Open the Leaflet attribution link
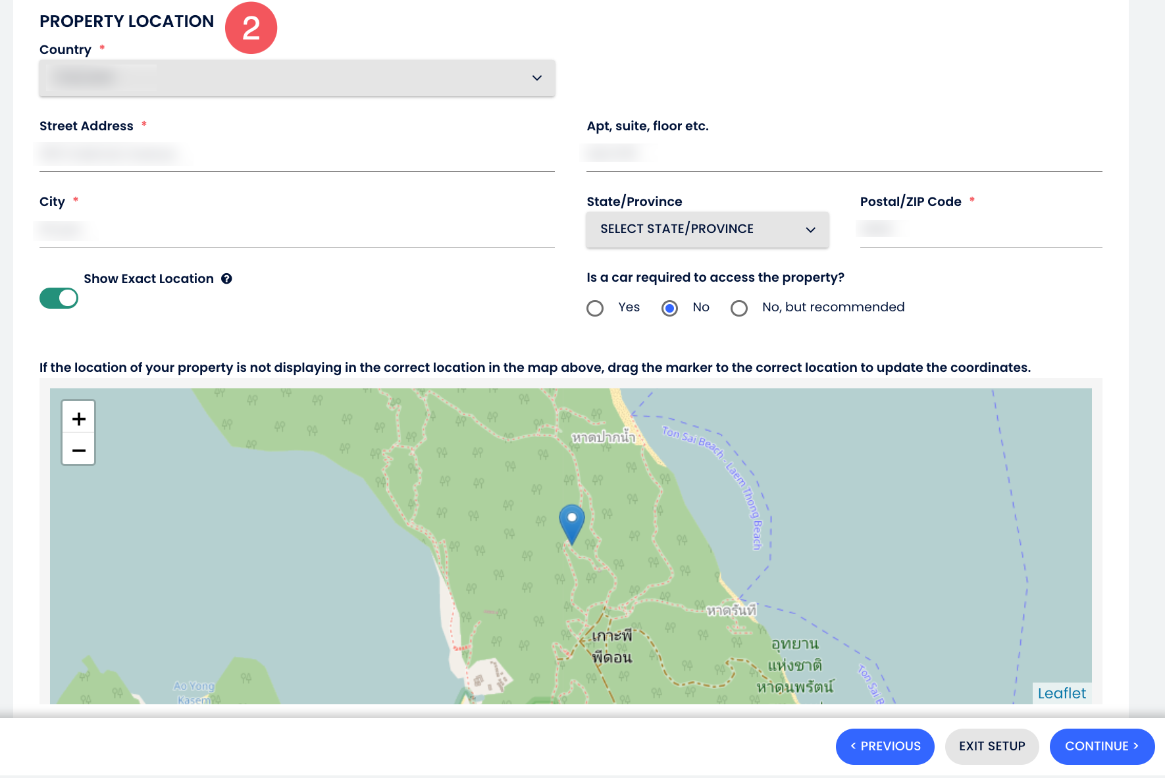The image size is (1165, 778). (x=1061, y=693)
